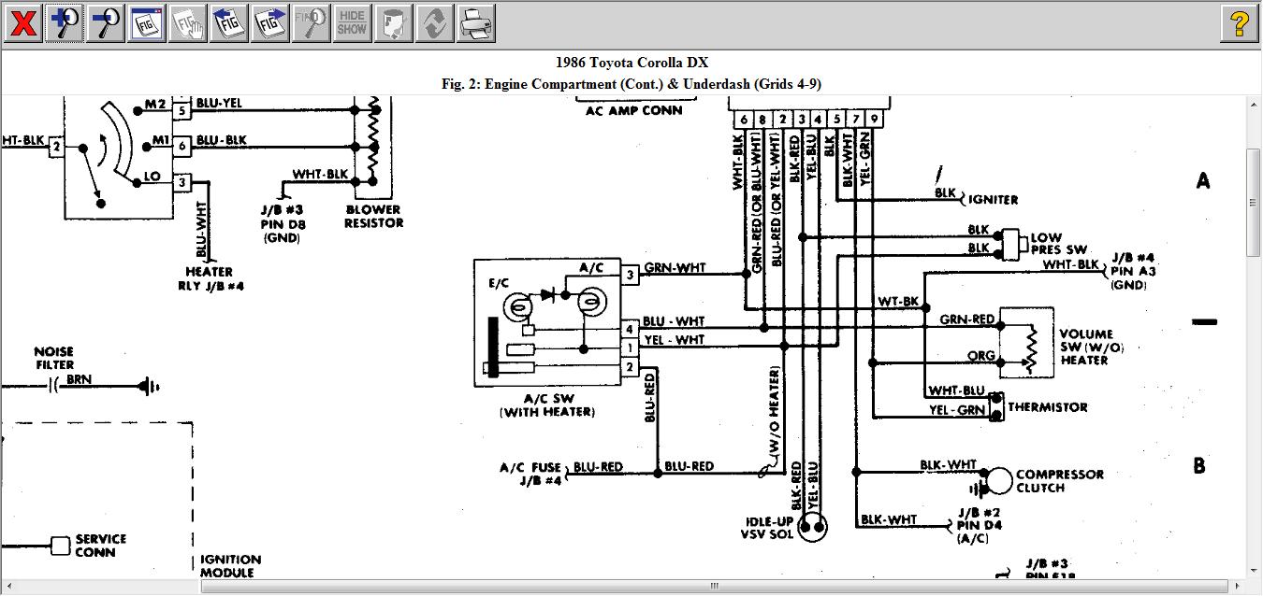
Task: Click the 'A/C FUSE J/B #4' label
Action: 530,474
